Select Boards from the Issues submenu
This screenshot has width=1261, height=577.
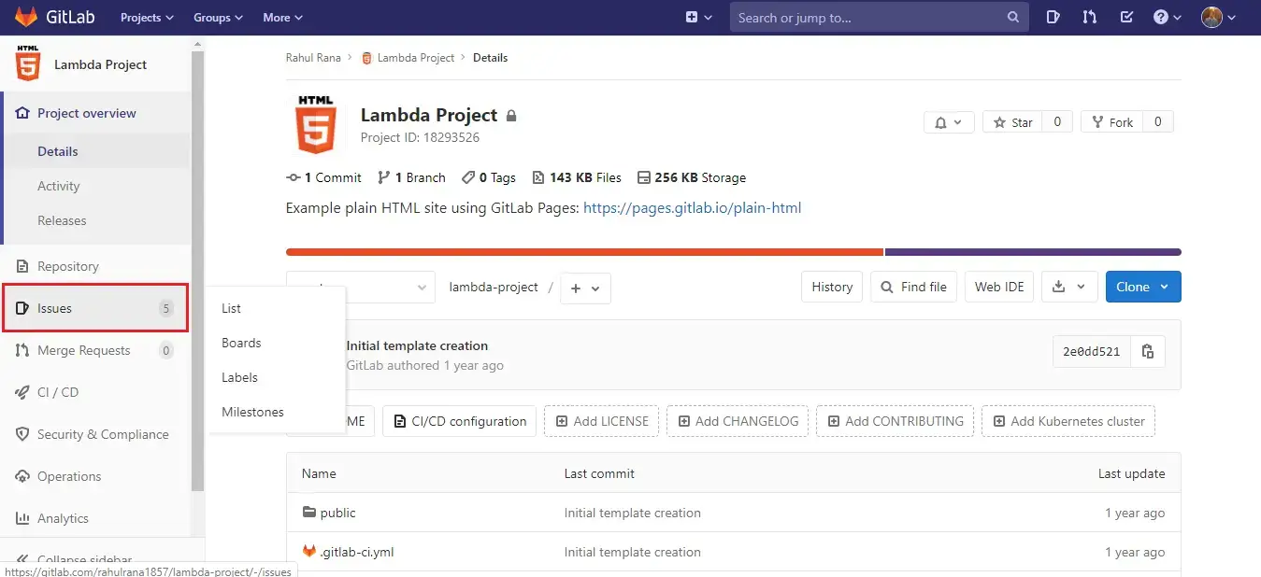coord(241,343)
